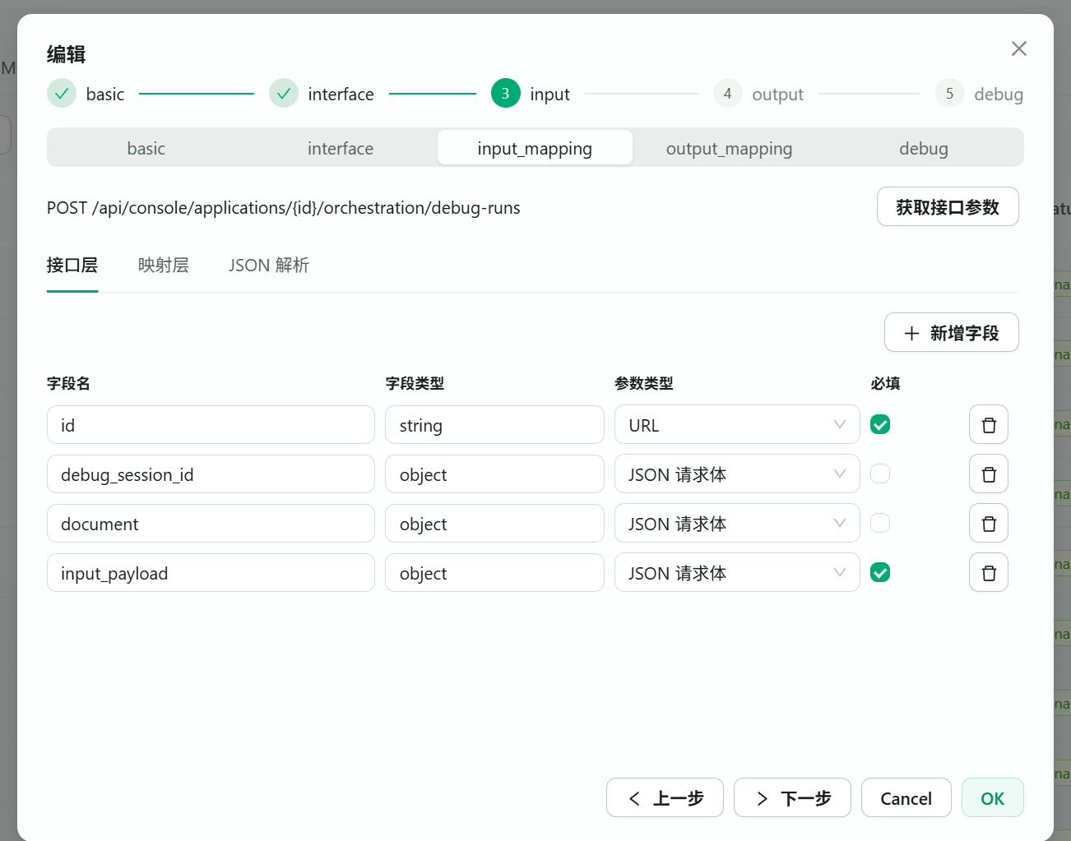Open the 接口层 tab
The image size is (1071, 841).
(72, 266)
